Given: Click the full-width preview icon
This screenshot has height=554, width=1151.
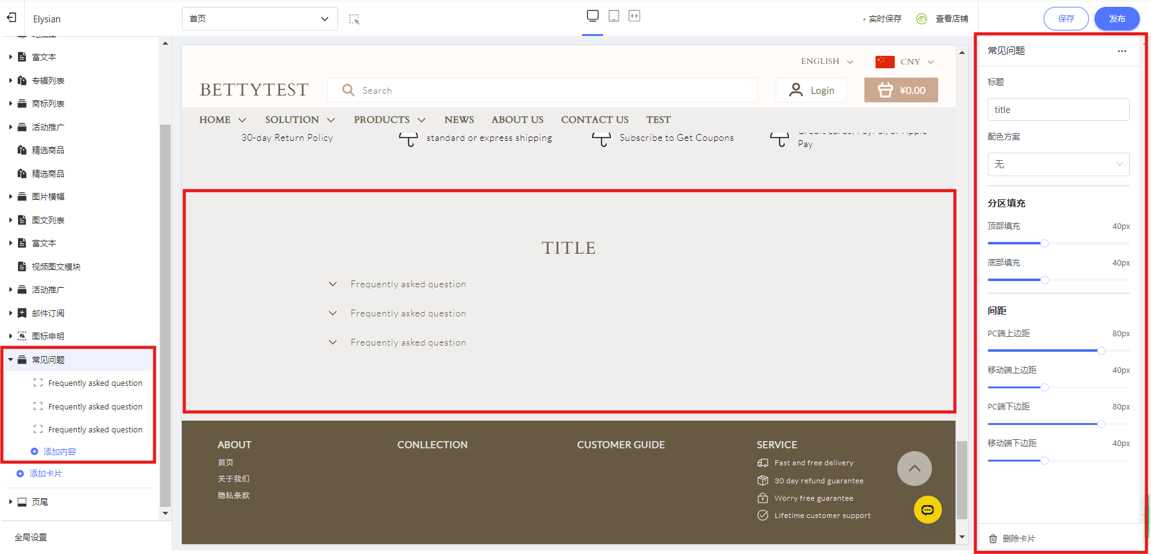Looking at the screenshot, I should click(634, 16).
